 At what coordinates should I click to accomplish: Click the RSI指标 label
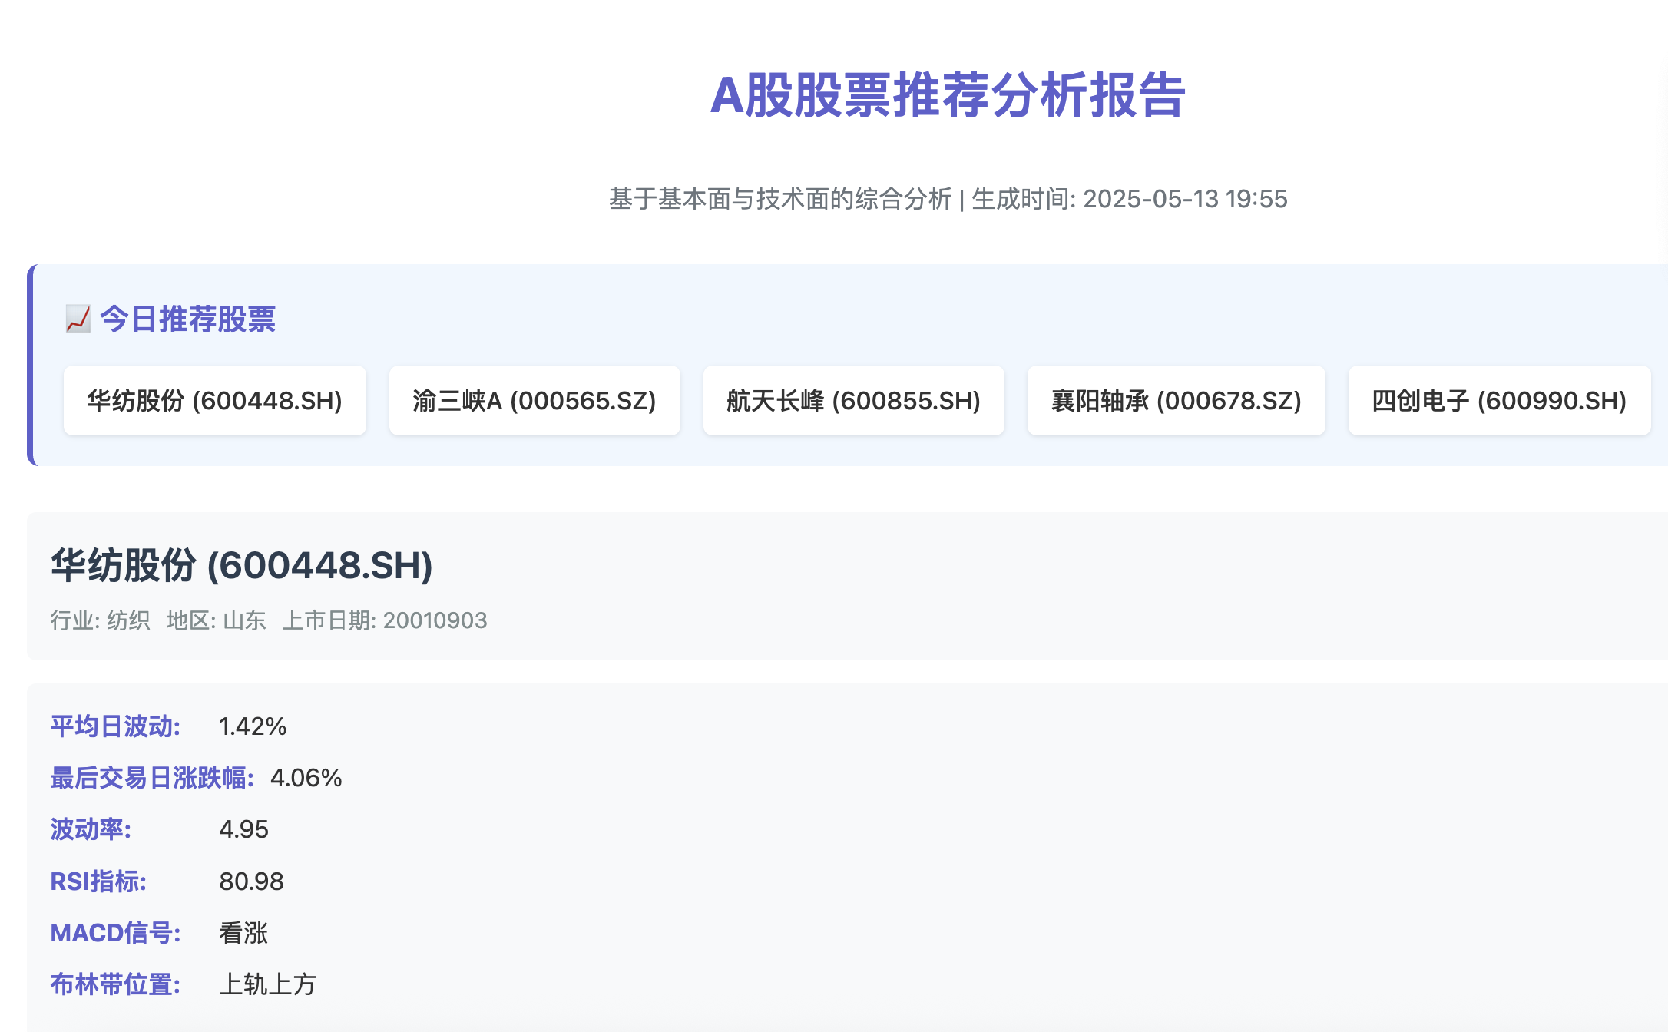coord(99,881)
